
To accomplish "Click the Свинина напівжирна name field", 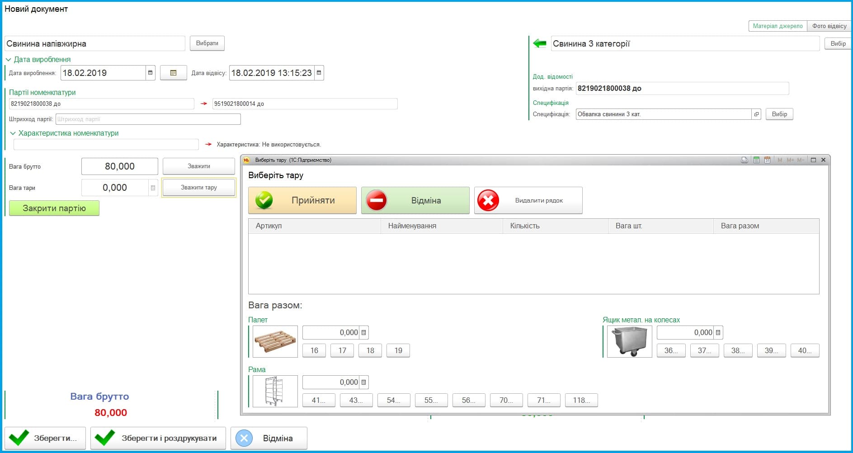I will pos(95,43).
